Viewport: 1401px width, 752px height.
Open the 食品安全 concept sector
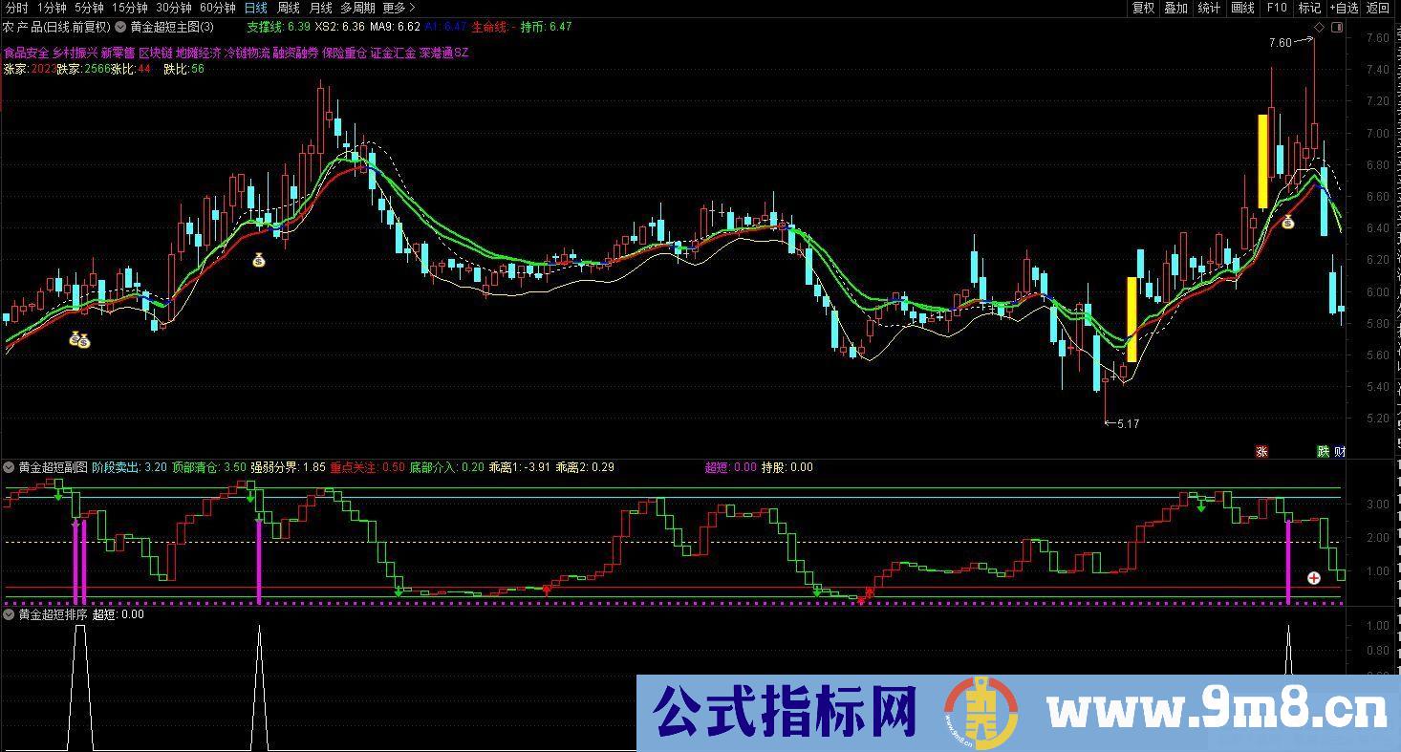point(26,54)
